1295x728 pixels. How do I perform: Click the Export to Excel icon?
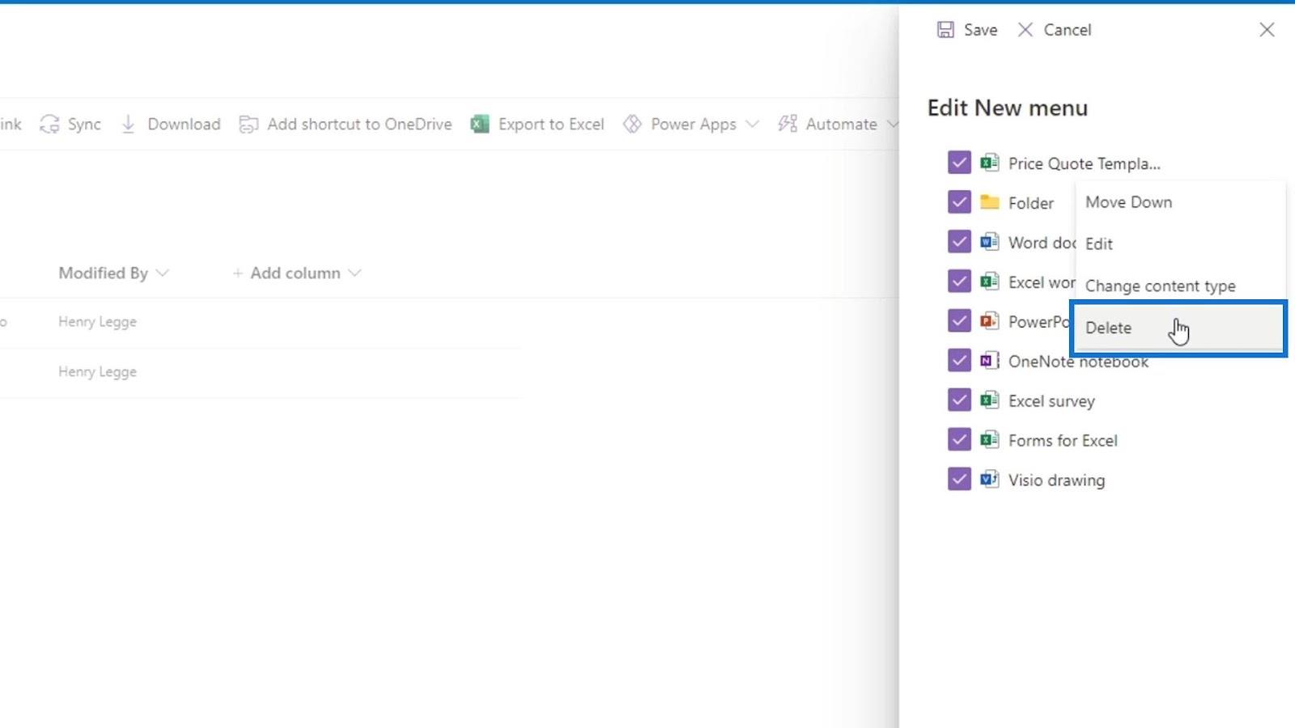click(480, 124)
